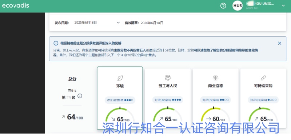
Task: Select the 商业道德 score card
Action: click(x=215, y=98)
